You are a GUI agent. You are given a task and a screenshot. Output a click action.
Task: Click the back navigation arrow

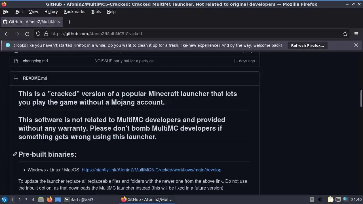7,34
